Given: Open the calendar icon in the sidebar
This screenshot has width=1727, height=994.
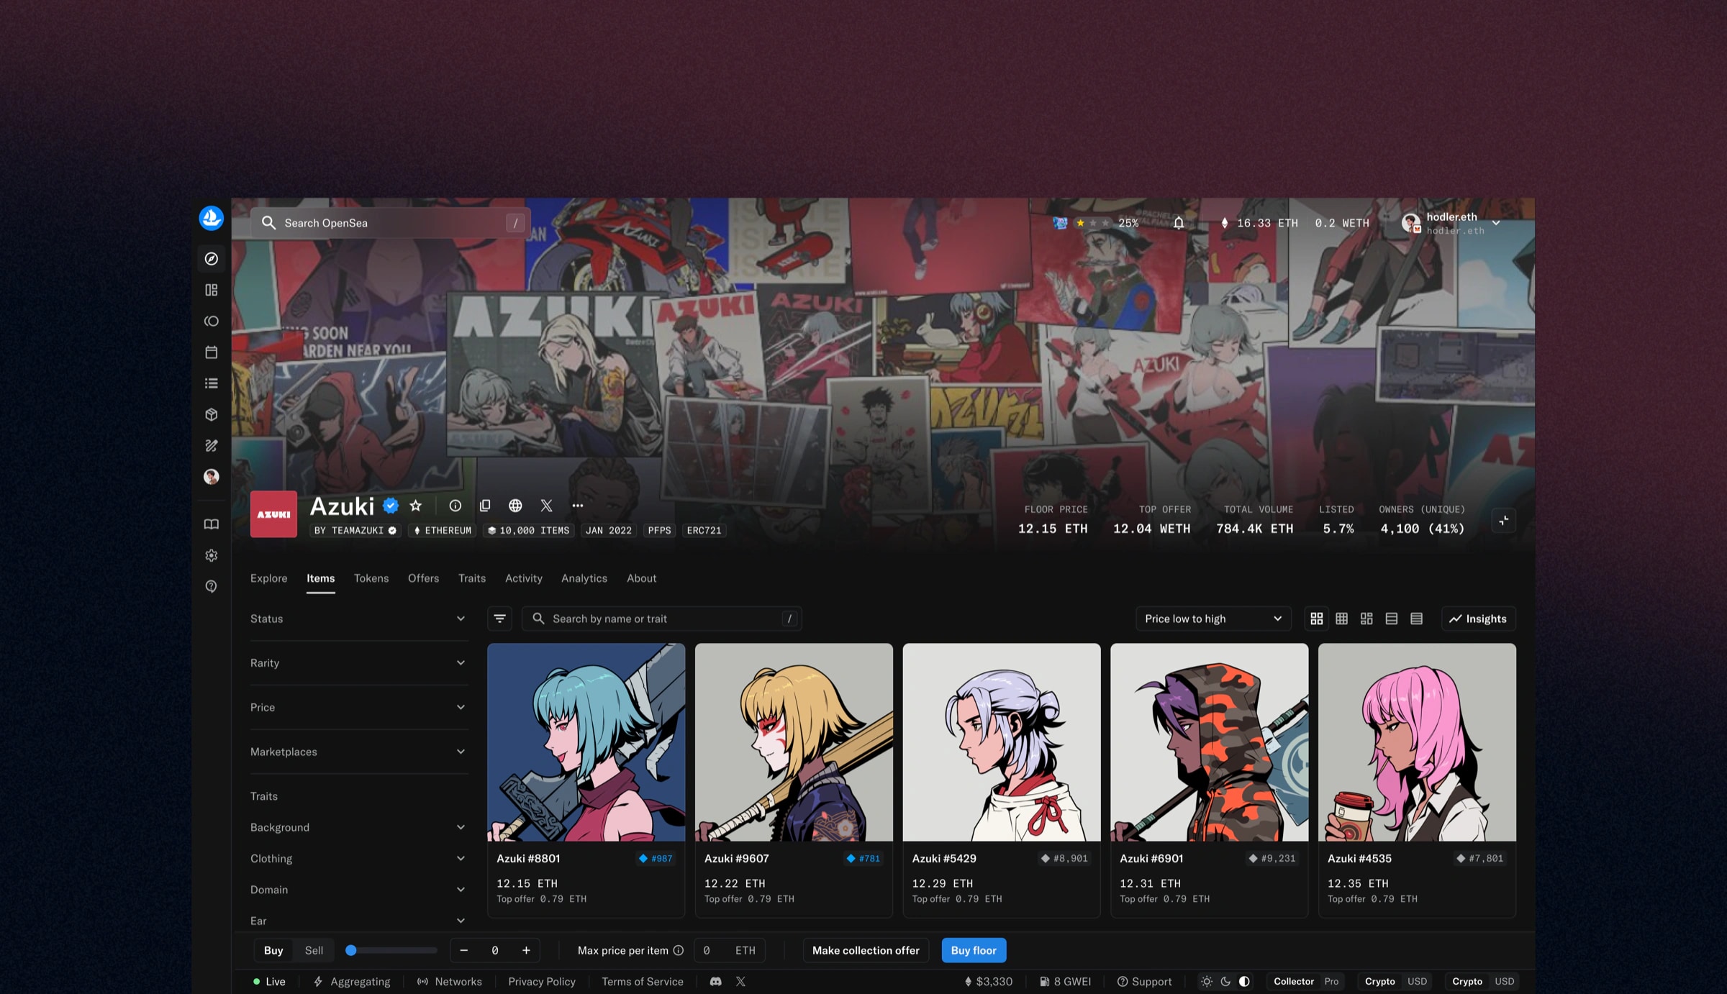Looking at the screenshot, I should tap(211, 352).
